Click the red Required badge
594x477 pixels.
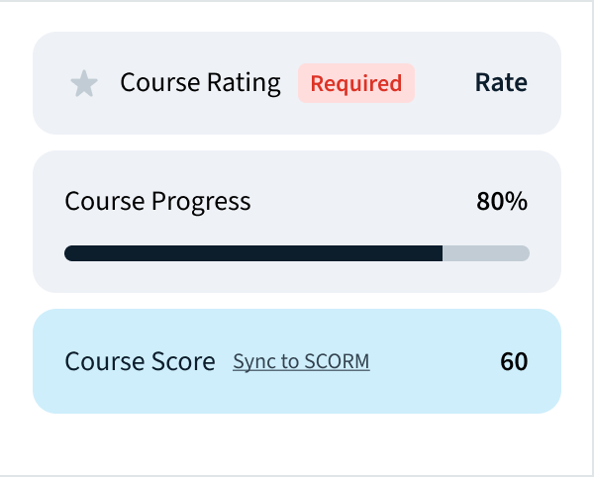click(356, 84)
